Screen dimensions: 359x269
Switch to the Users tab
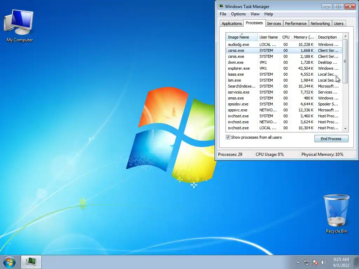[338, 23]
